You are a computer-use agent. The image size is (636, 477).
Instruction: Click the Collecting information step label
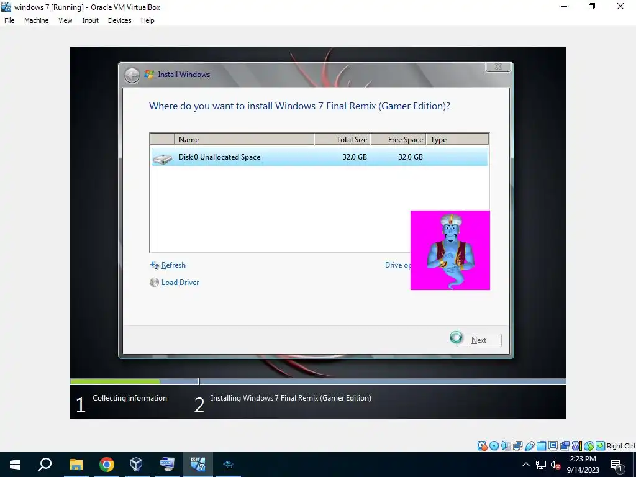130,398
